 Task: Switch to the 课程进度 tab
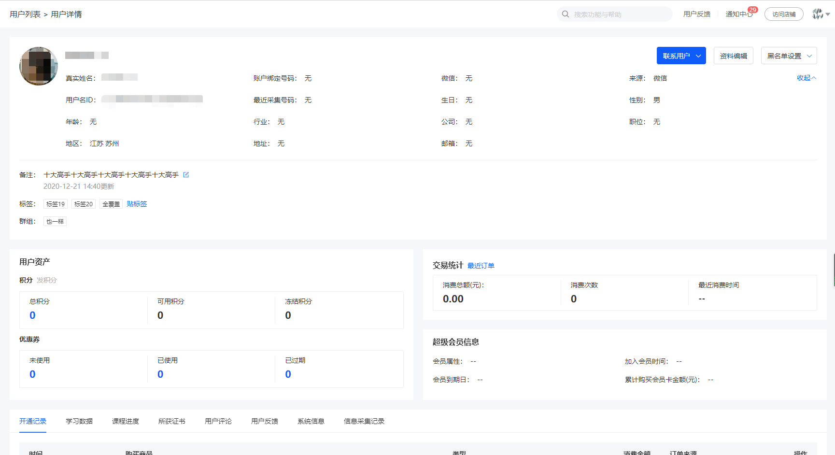[126, 421]
